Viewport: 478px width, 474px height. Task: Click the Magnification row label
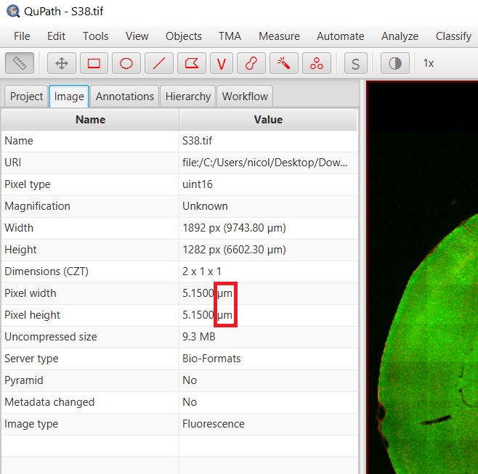37,206
